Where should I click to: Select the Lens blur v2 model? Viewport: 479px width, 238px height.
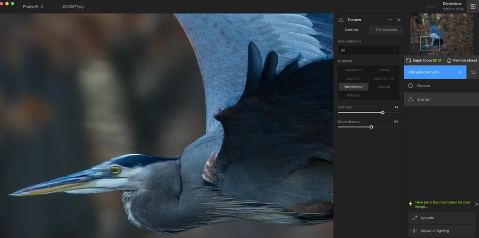pos(384,79)
